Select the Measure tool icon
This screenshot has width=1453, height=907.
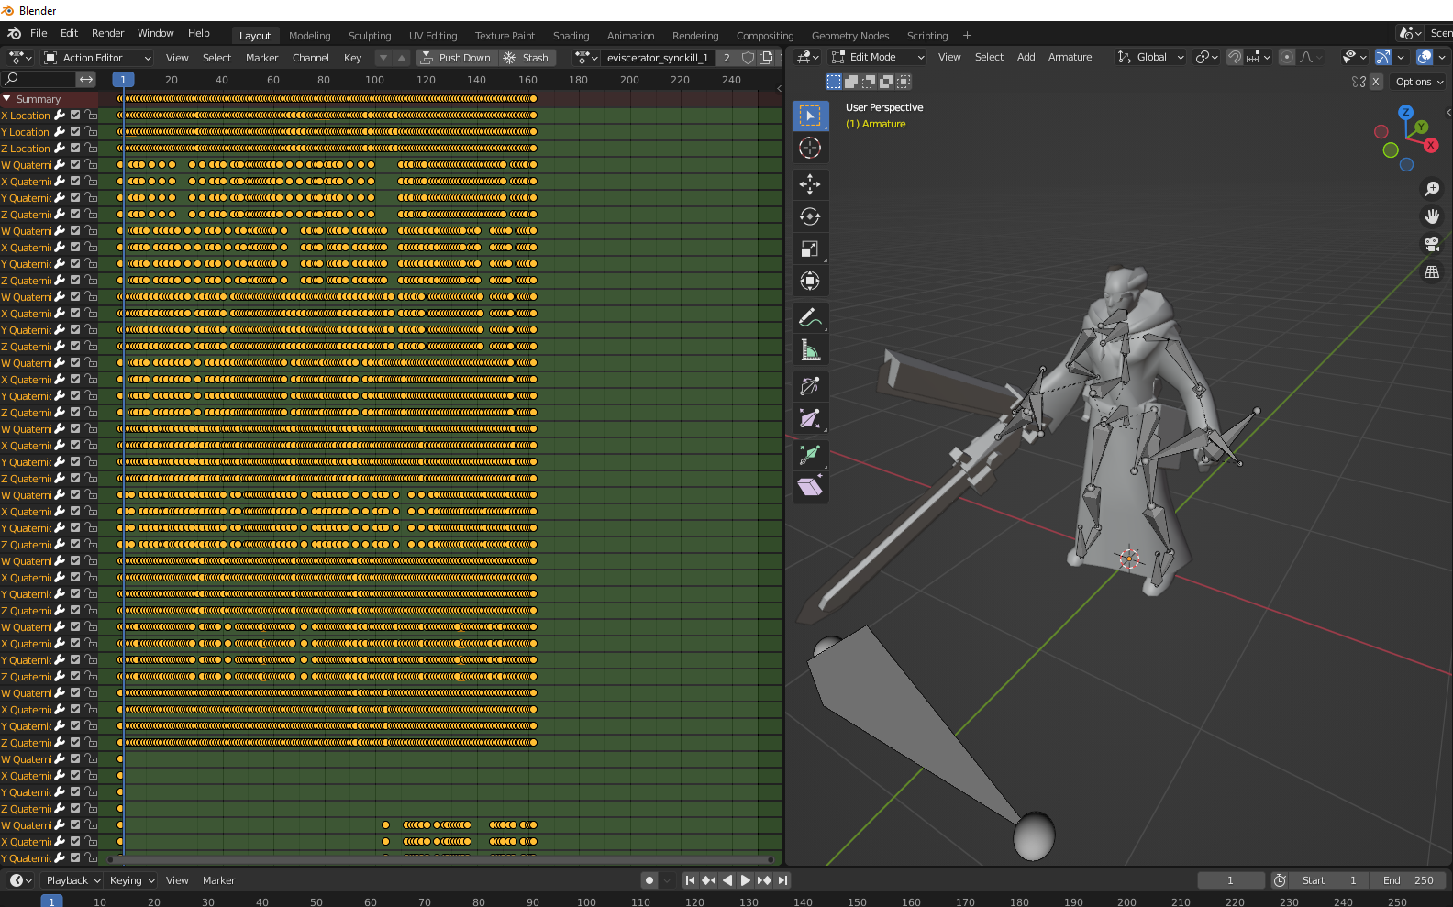(x=809, y=350)
